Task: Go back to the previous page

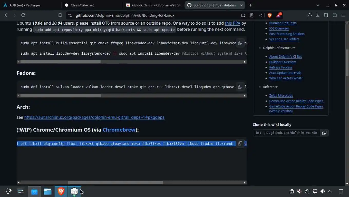Action: [x=6, y=15]
